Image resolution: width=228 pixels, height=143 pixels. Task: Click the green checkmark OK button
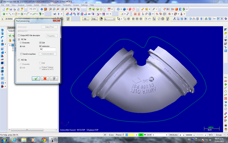click(36, 78)
